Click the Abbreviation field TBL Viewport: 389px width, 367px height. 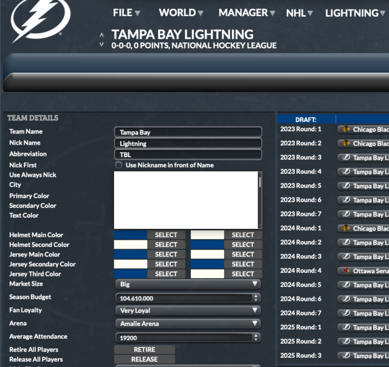tap(188, 155)
